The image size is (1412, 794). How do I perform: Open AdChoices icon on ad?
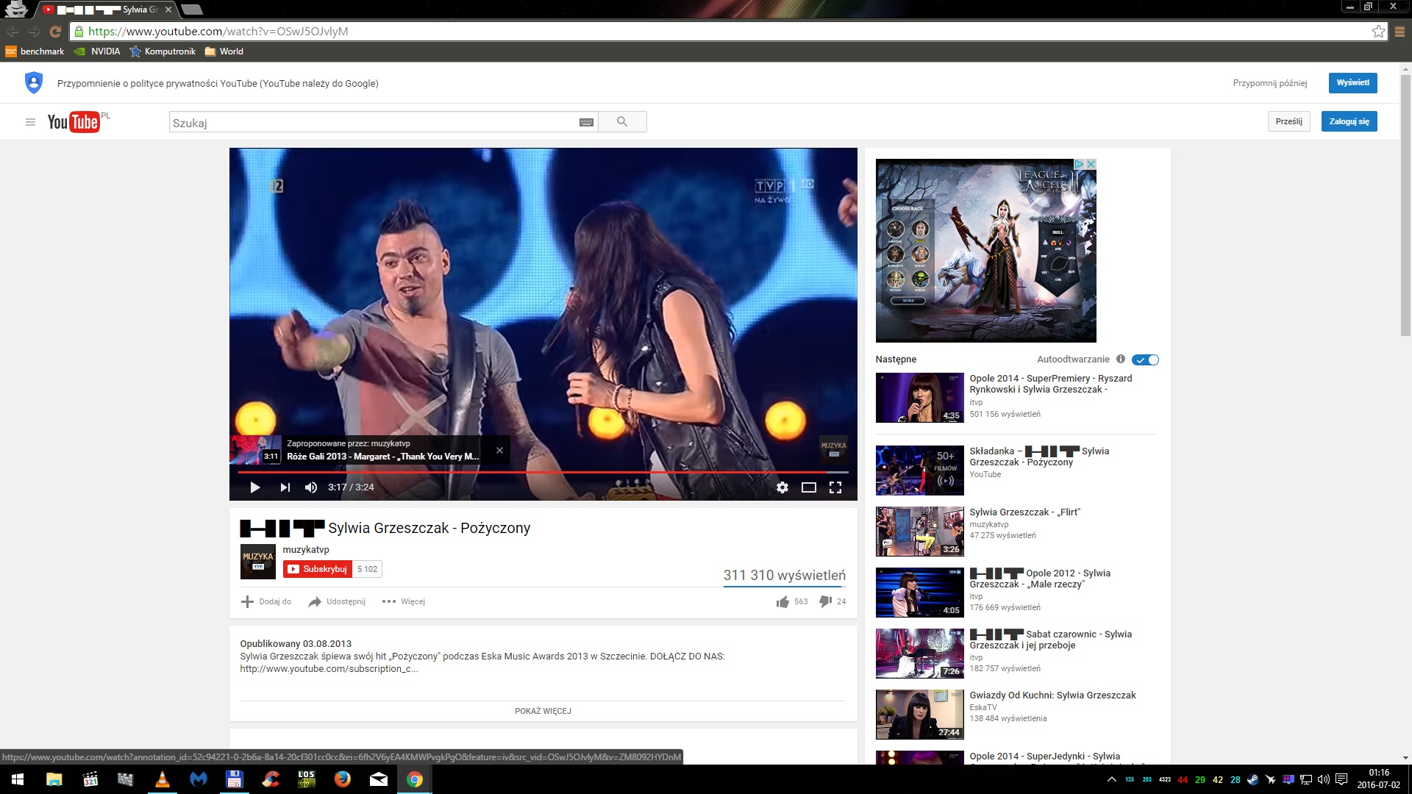[x=1080, y=164]
